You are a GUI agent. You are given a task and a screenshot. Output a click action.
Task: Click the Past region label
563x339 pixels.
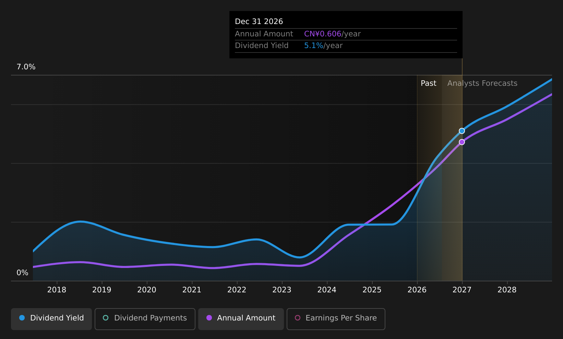click(x=429, y=83)
